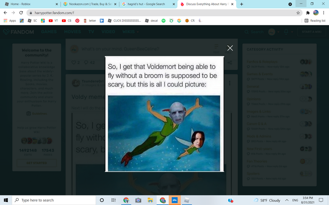The width and height of the screenshot is (329, 205).
Task: Open the Windows notification center
Action: [321, 200]
